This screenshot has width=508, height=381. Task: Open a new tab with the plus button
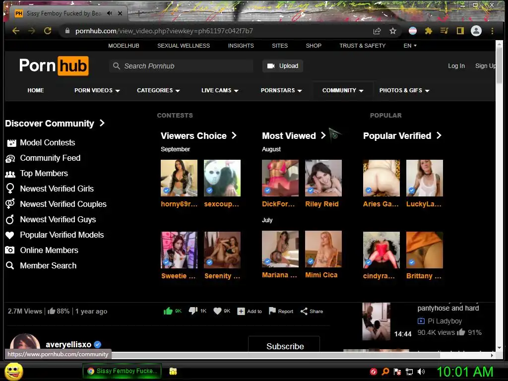(x=139, y=13)
